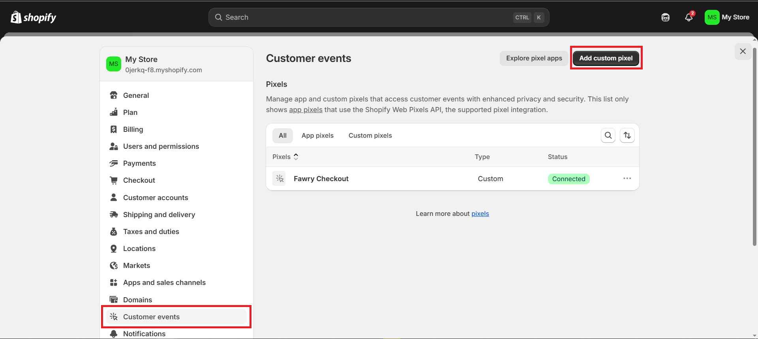Open the Fawry Checkout pixel

321,179
